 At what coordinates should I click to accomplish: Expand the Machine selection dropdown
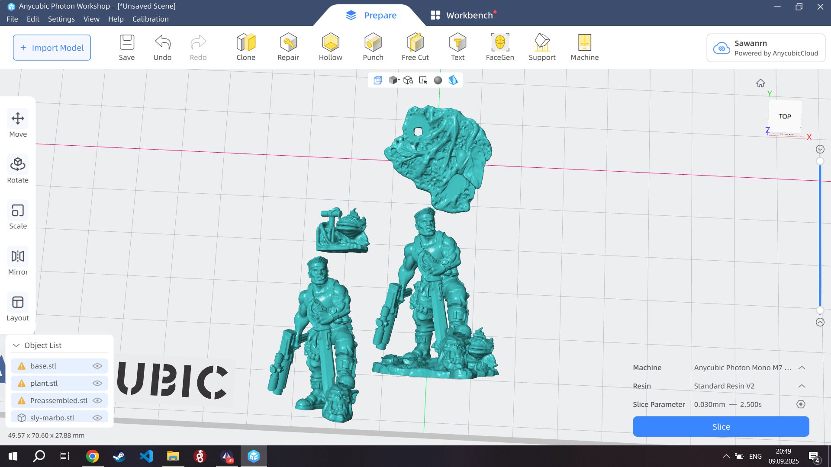(802, 368)
